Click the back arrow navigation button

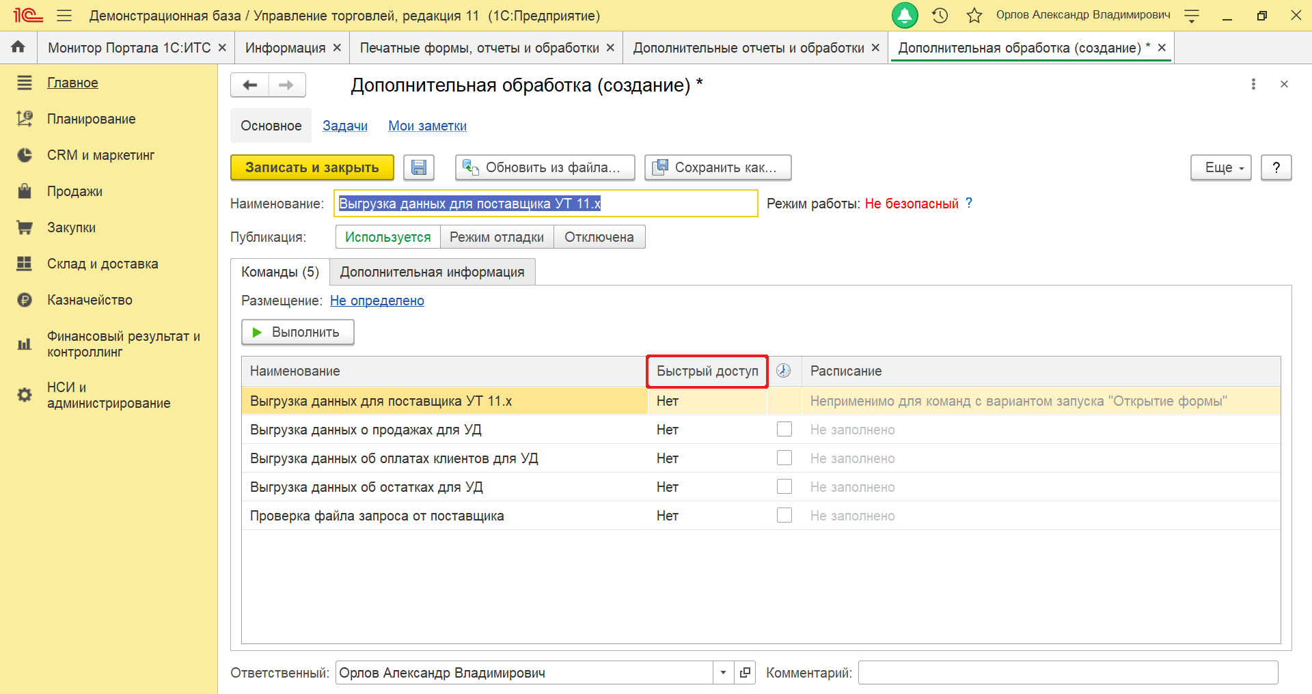click(x=250, y=85)
